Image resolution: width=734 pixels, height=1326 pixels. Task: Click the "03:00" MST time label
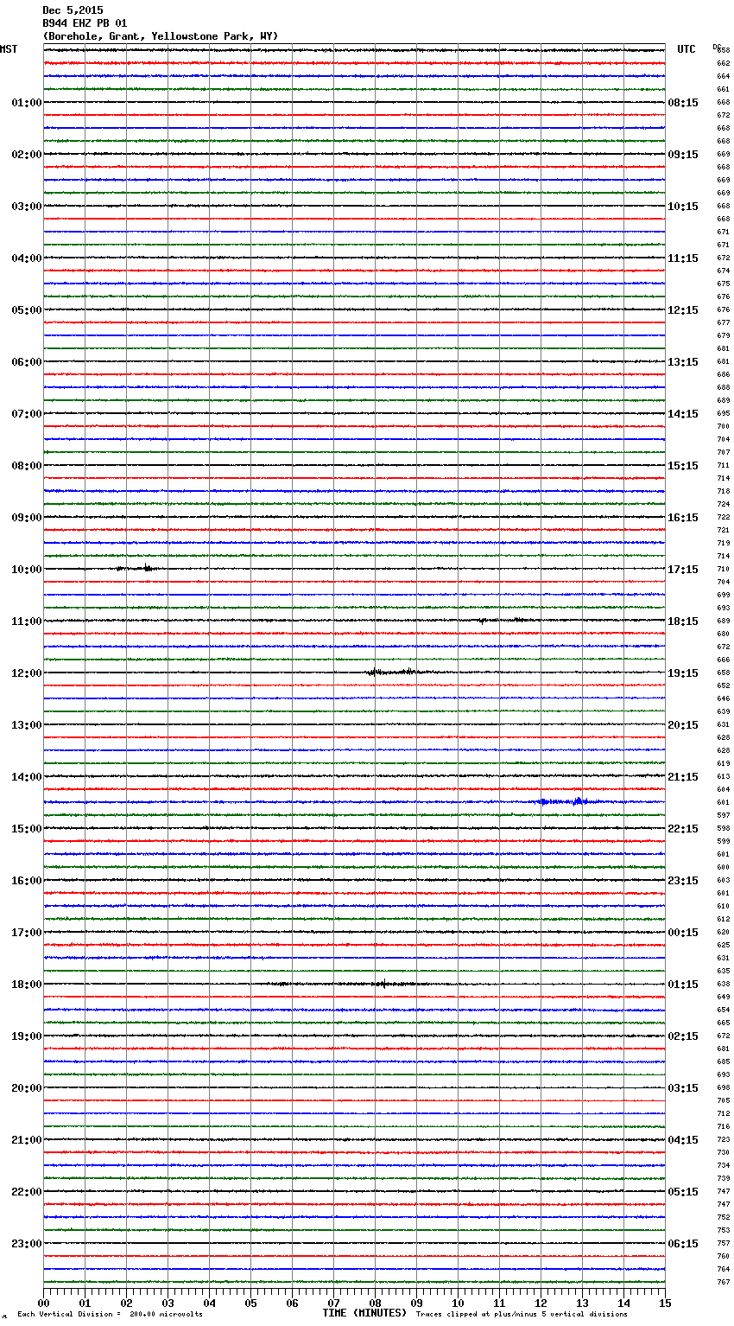tap(27, 207)
